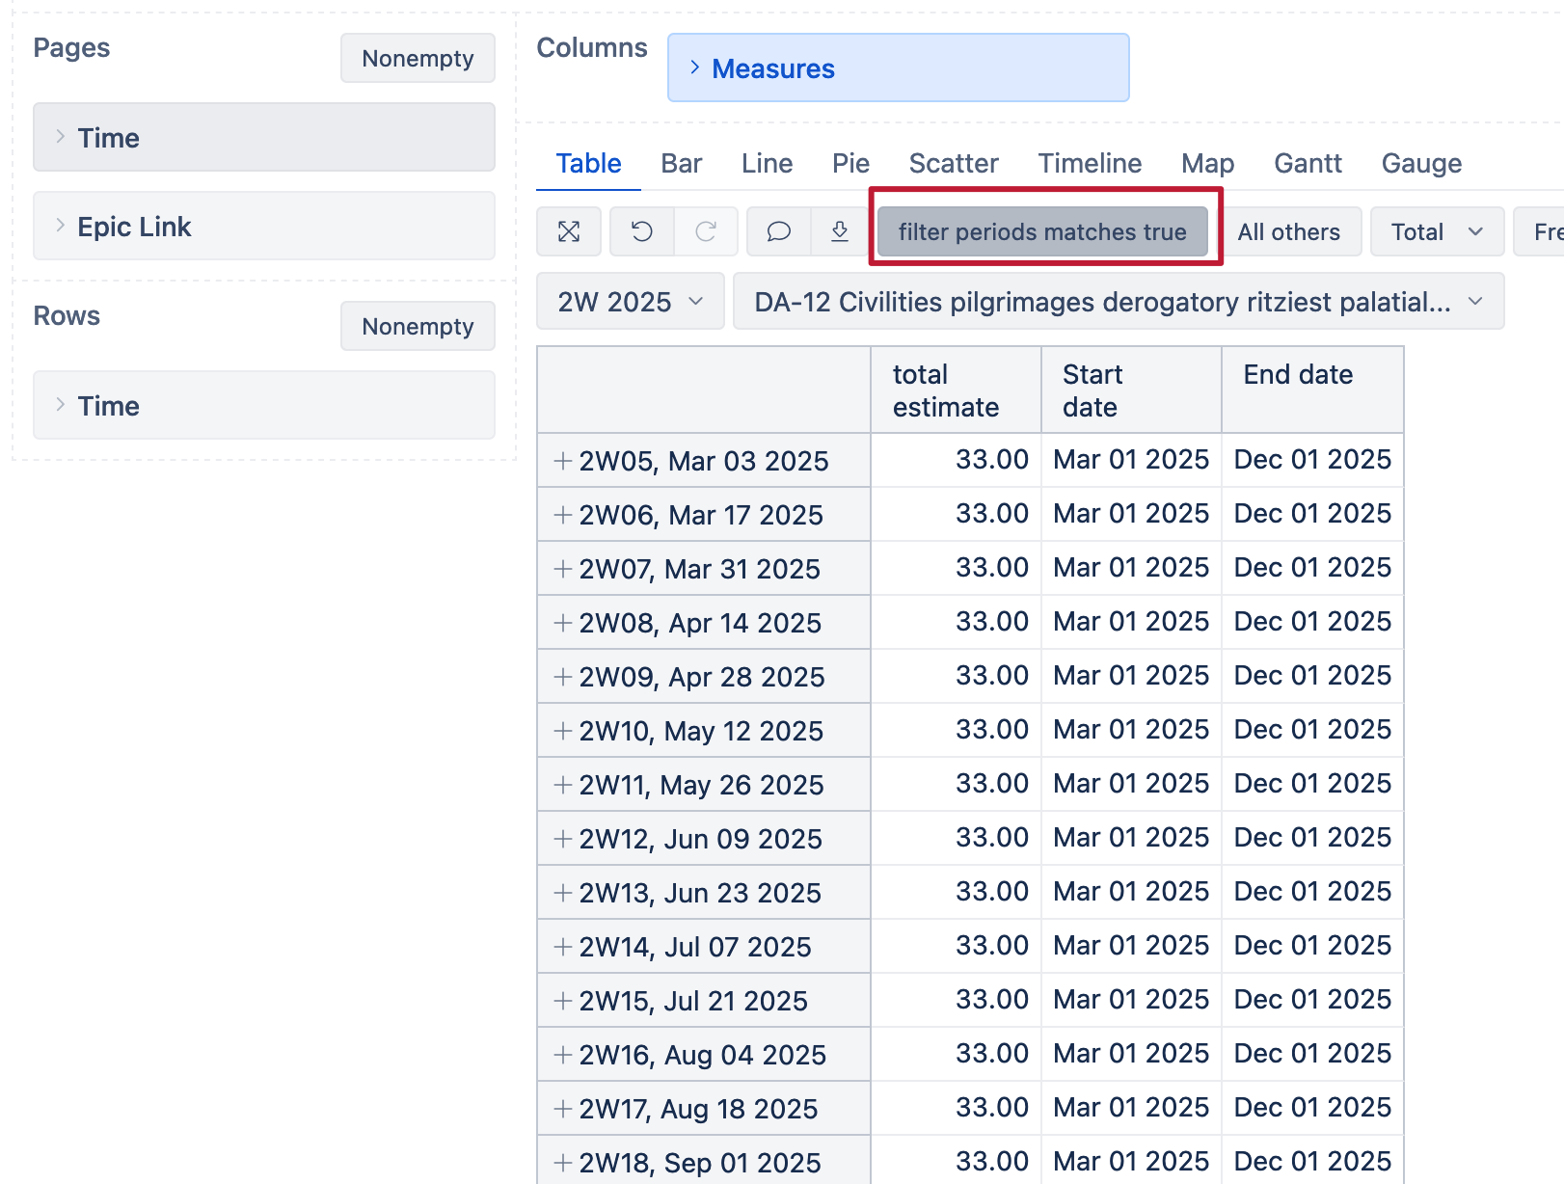
Task: Expand the Time dimension in Rows
Action: [x=60, y=405]
